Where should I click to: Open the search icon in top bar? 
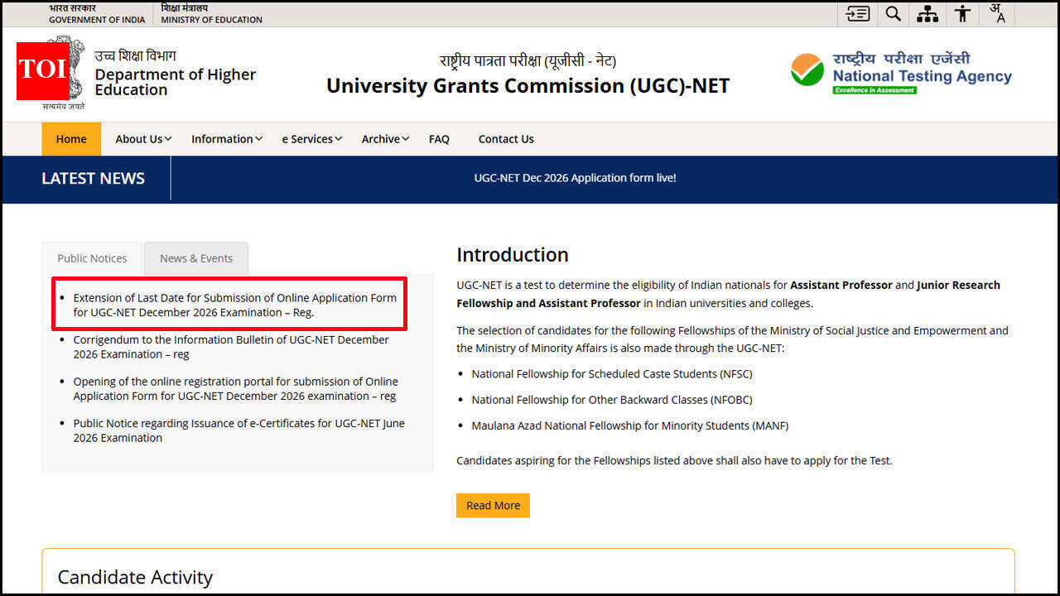point(893,13)
